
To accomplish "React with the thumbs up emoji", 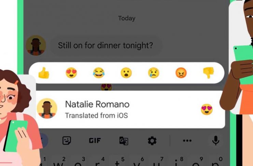I will pos(44,73).
